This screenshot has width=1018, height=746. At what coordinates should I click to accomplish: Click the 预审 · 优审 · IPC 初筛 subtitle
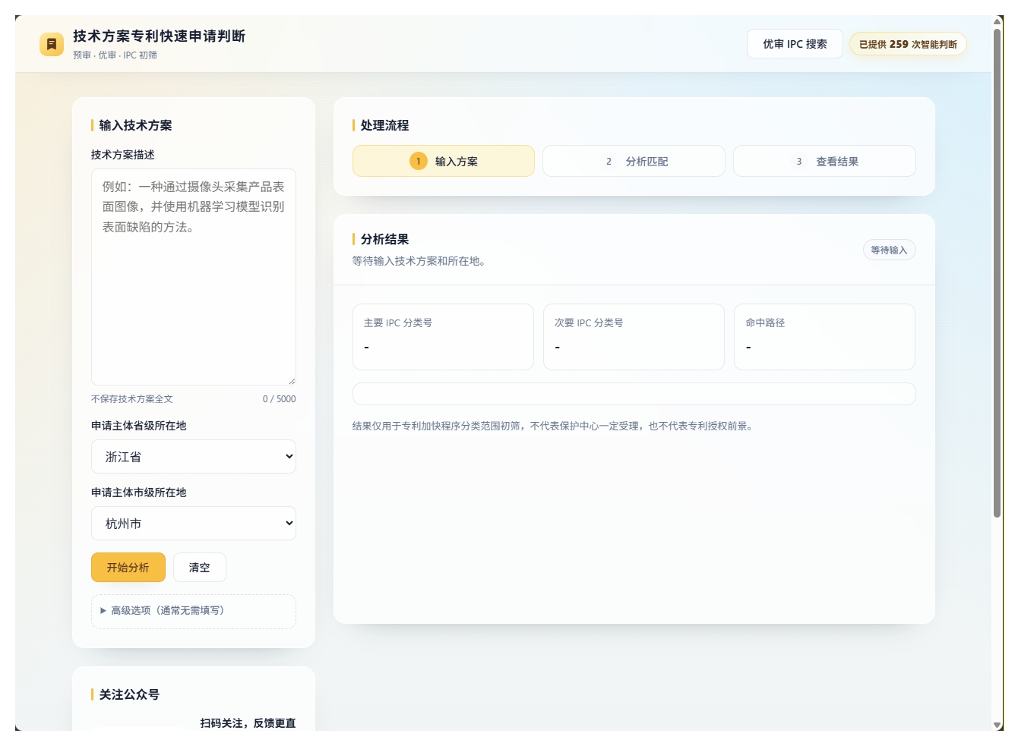pyautogui.click(x=115, y=55)
